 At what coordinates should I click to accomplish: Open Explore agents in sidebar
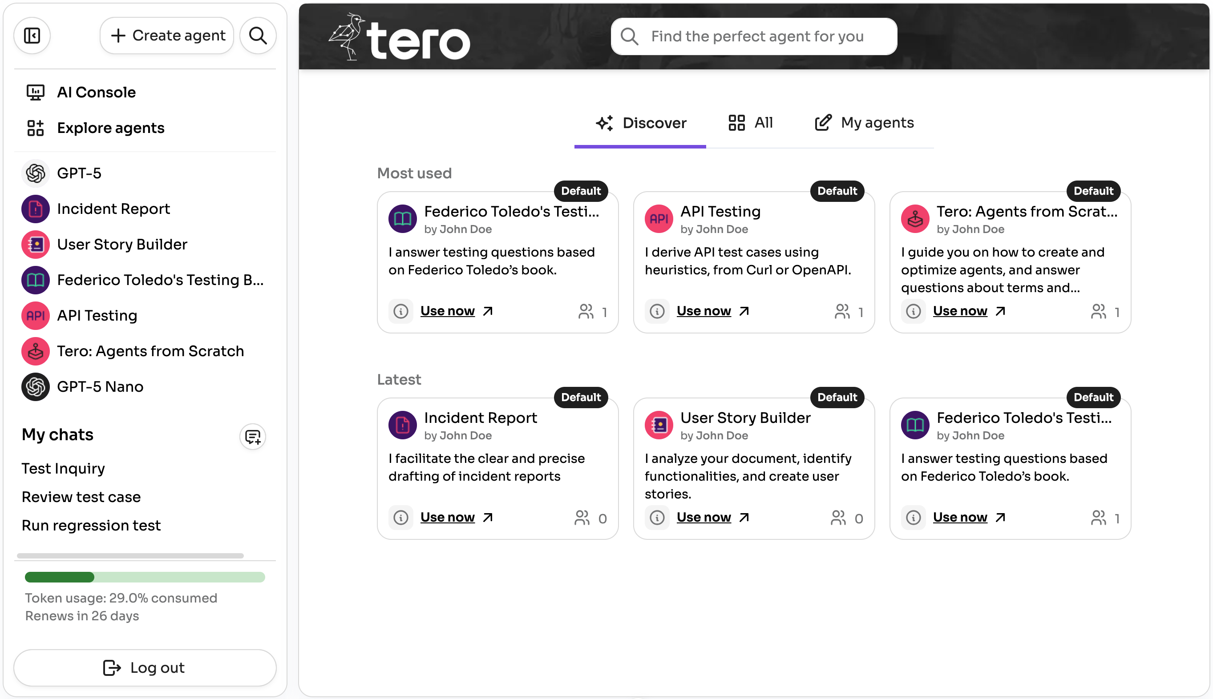(x=110, y=128)
